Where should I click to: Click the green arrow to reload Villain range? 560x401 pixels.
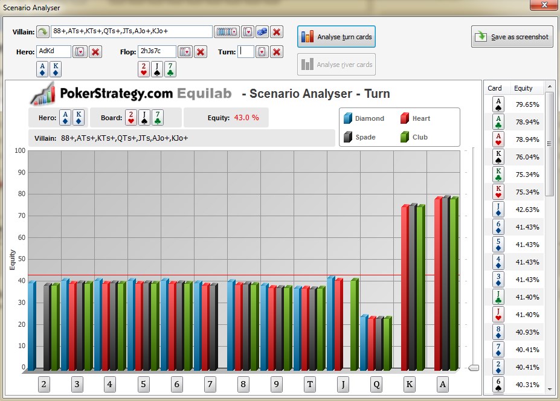(43, 31)
